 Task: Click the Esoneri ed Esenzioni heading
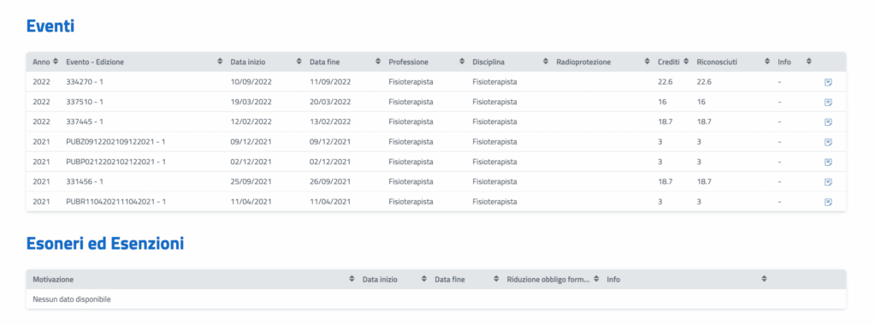tap(105, 244)
